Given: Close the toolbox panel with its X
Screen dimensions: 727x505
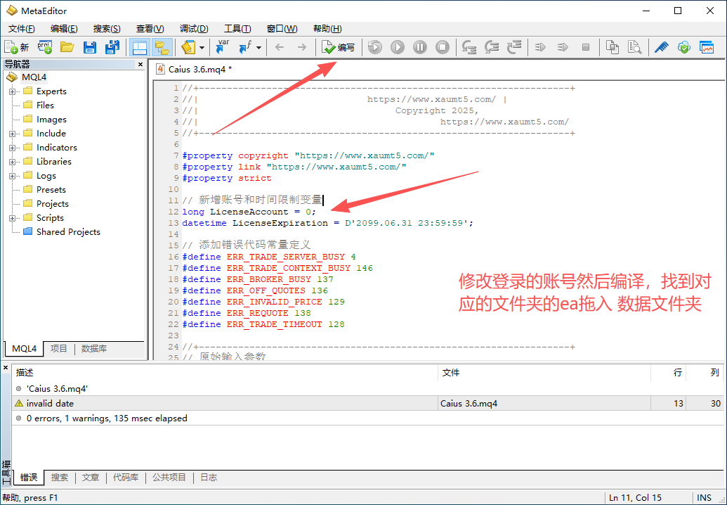Looking at the screenshot, I should point(6,368).
